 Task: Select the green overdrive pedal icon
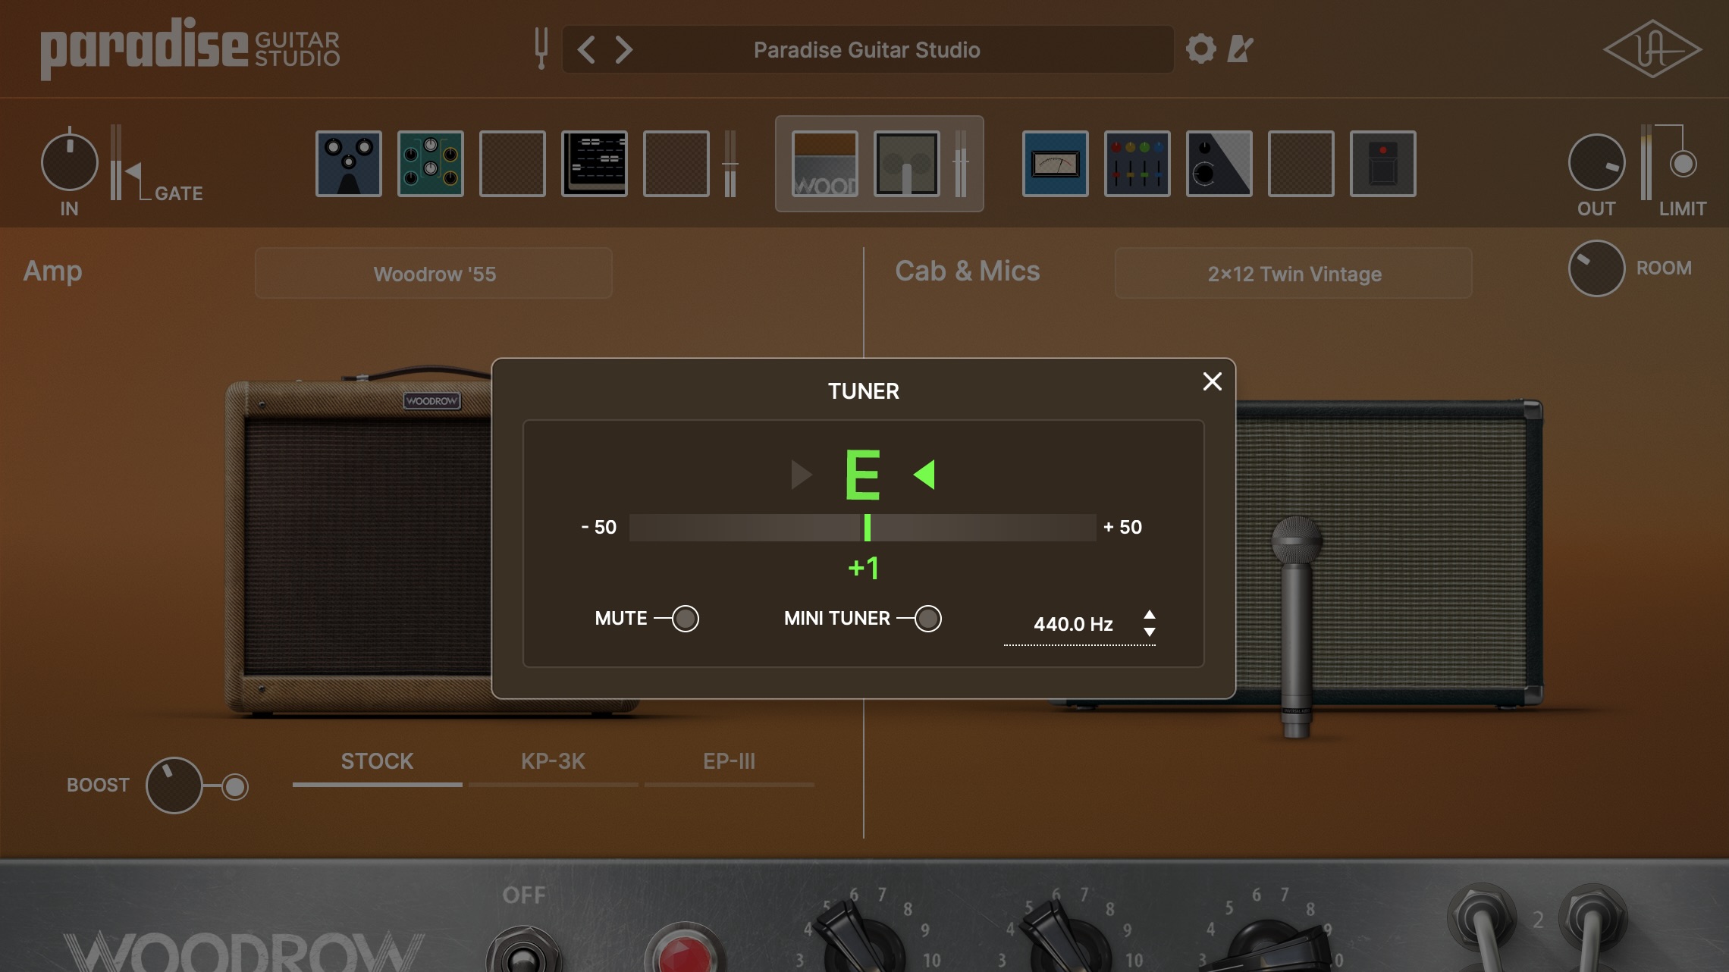point(430,164)
